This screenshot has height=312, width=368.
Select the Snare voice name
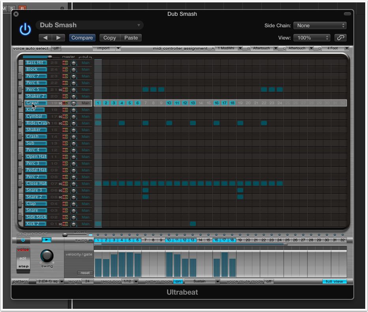click(36, 211)
